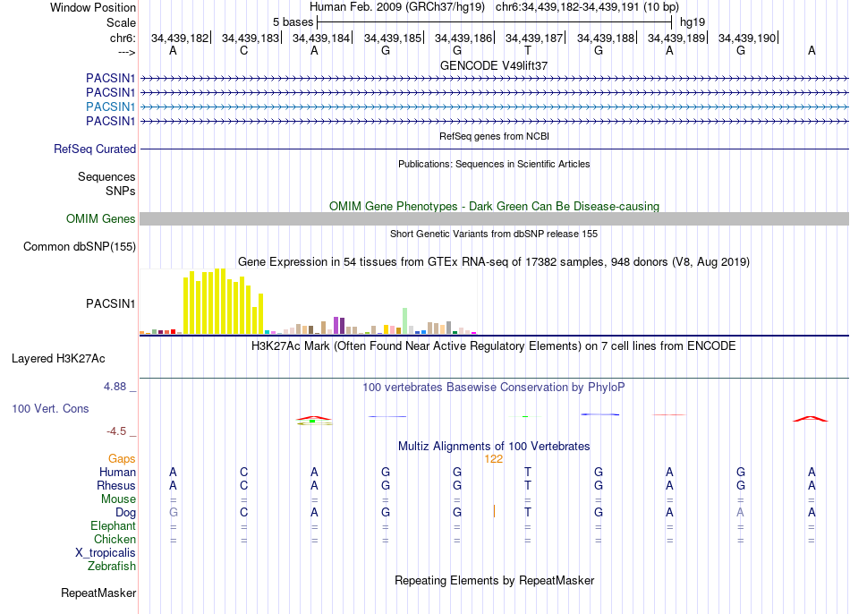Select the Common dbSNP(155) track label
Image resolution: width=850 pixels, height=614 pixels.
[x=80, y=247]
